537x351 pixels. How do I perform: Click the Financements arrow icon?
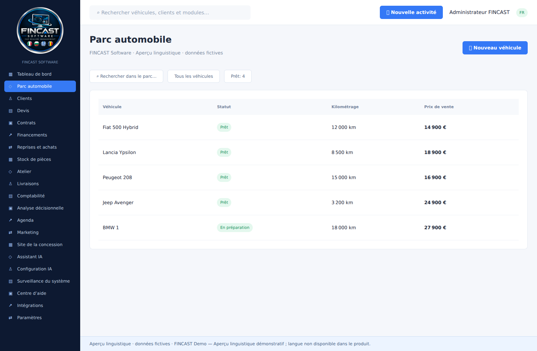click(x=10, y=135)
